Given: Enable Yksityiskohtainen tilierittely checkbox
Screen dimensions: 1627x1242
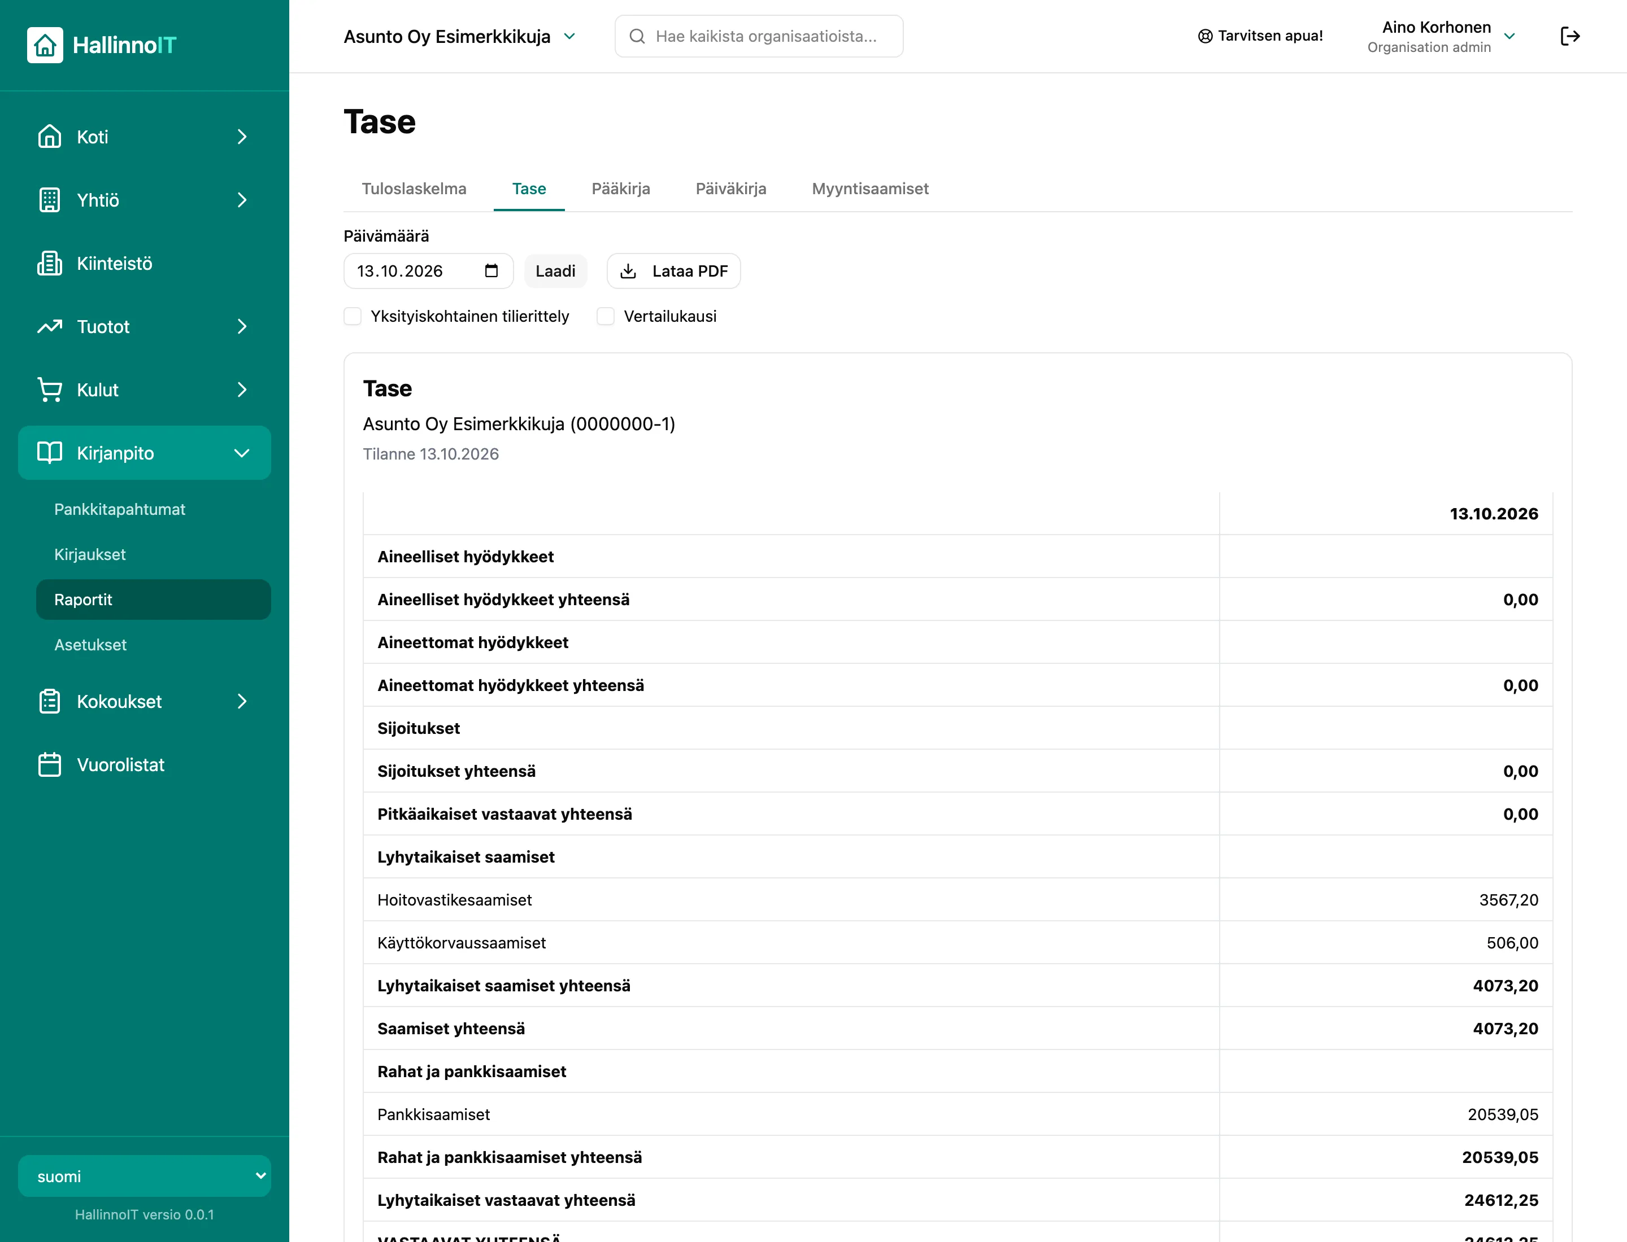Looking at the screenshot, I should [353, 316].
